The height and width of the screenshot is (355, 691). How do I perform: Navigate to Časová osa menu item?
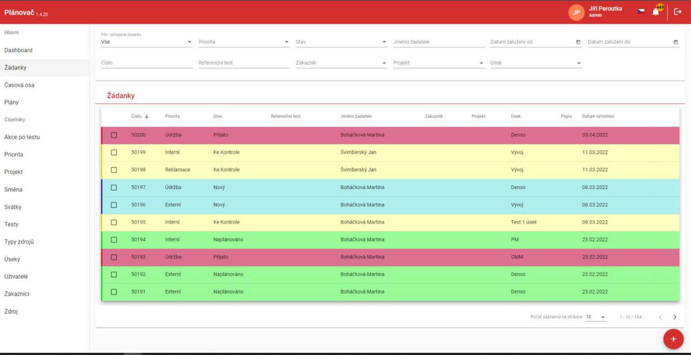coord(20,85)
